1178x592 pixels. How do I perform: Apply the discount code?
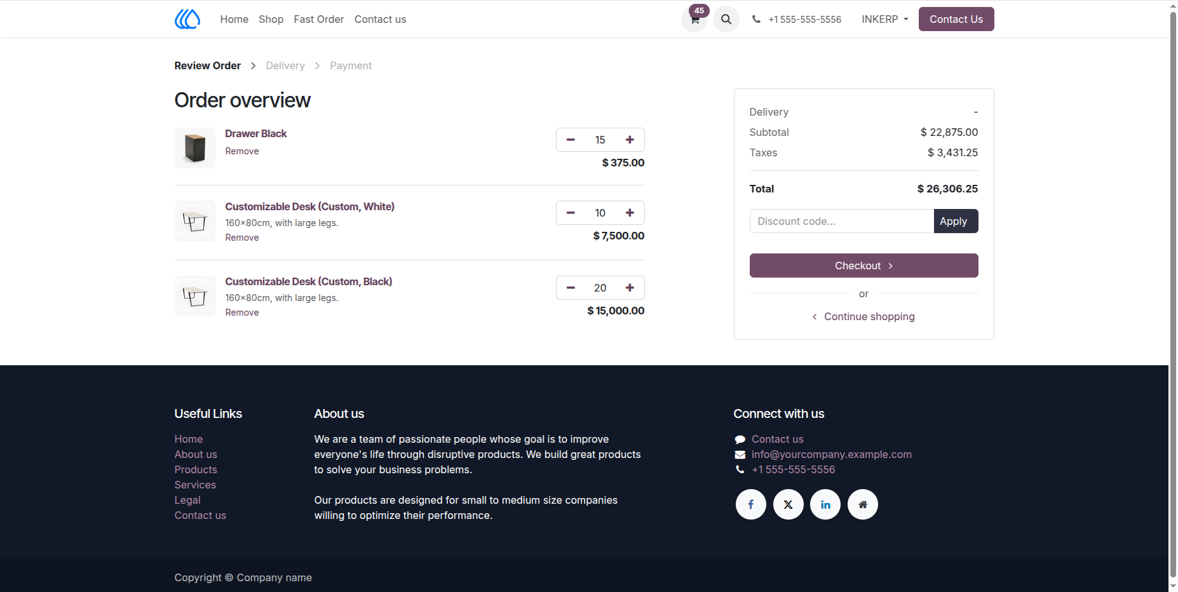coord(956,221)
